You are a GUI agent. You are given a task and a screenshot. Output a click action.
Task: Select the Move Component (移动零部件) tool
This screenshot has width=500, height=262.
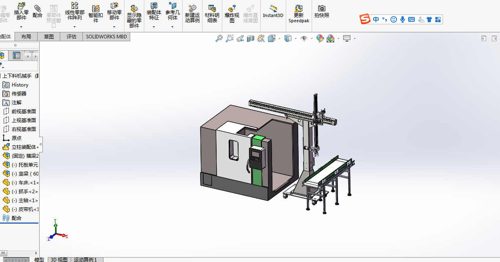(114, 11)
